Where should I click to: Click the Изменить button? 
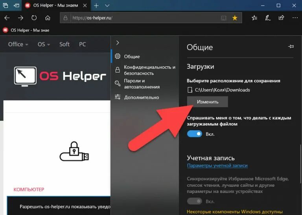coord(208,102)
